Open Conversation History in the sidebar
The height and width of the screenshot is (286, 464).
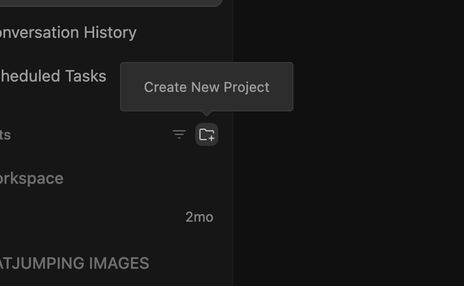68,32
